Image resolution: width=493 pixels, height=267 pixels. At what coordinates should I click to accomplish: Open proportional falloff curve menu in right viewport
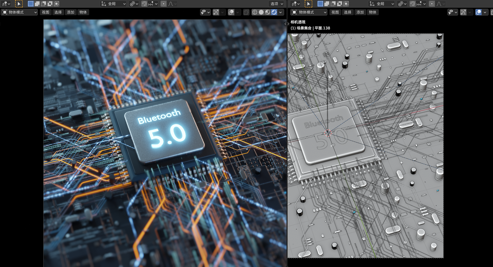coord(440,4)
